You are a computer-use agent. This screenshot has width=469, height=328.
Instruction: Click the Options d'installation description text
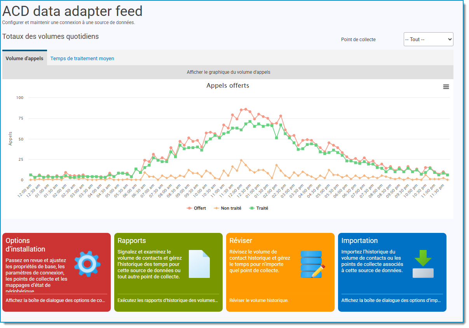[x=37, y=275]
